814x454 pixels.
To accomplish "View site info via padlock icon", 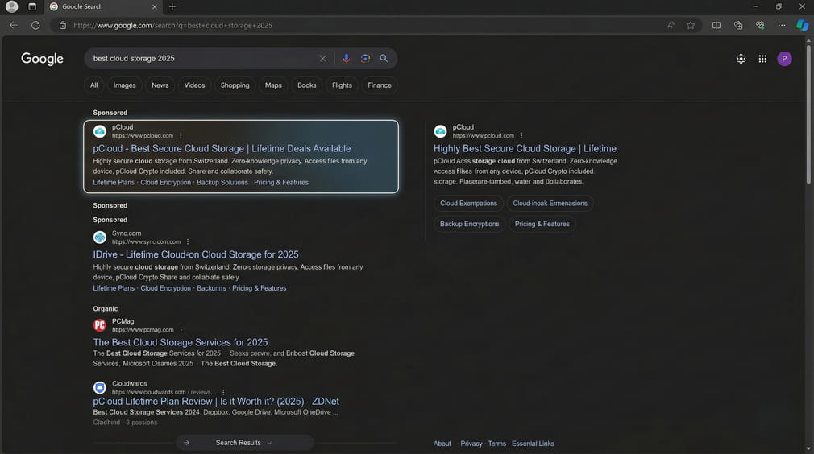I will [x=63, y=25].
